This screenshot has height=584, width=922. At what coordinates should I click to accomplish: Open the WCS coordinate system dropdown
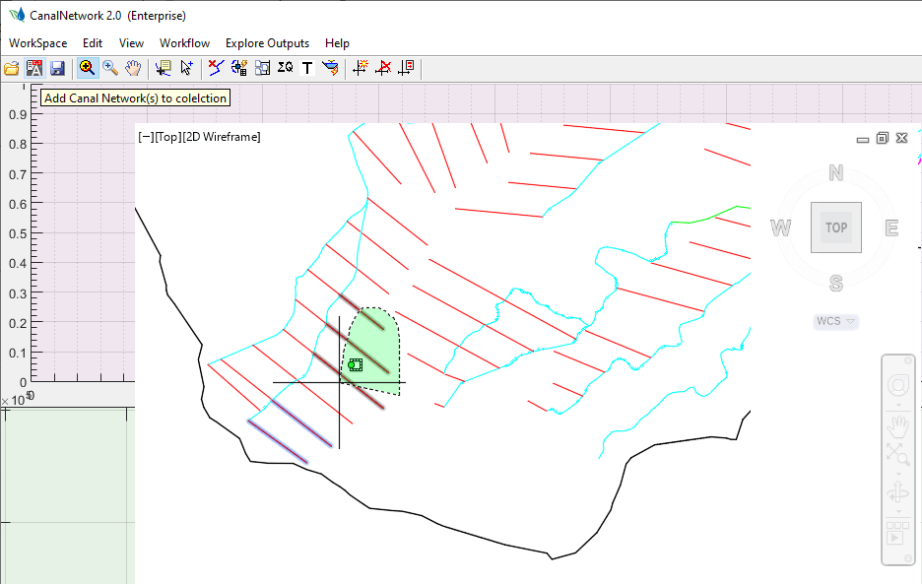[x=836, y=321]
